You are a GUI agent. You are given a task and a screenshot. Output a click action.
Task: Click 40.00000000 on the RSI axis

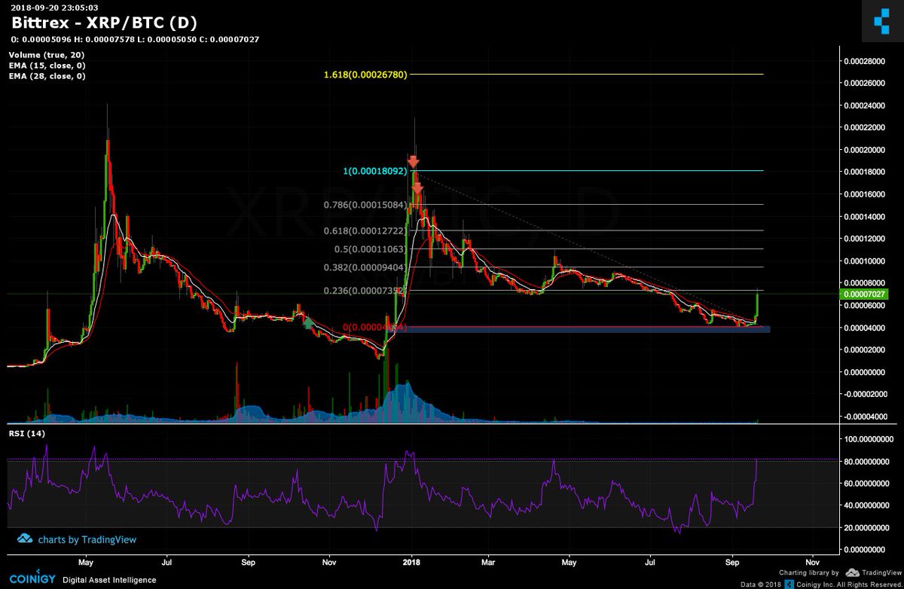pos(868,506)
